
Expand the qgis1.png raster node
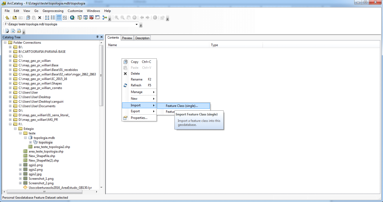20,165
